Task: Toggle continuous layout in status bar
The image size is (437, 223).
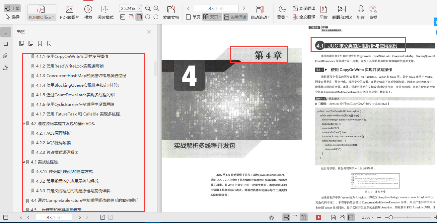Action: click(x=286, y=217)
